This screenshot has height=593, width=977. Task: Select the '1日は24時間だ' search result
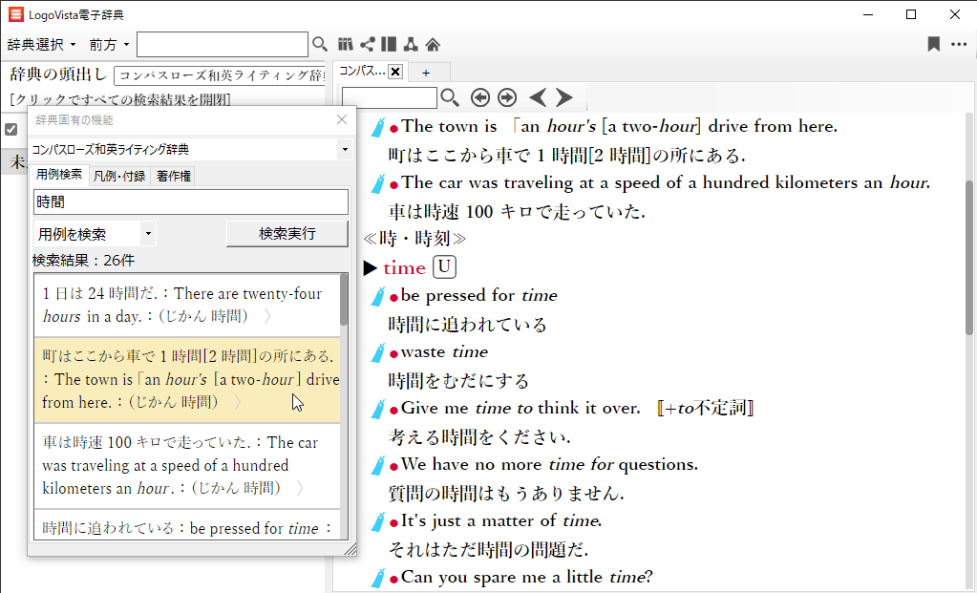187,306
